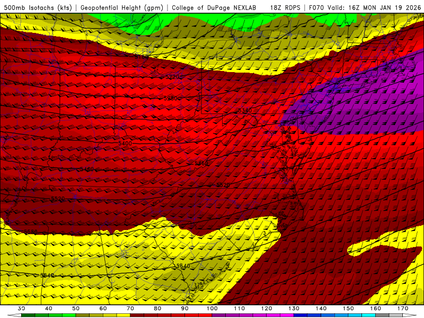The image size is (424, 318).
Task: Click the darkest green swatch starting the color bar
Action: 28,315
